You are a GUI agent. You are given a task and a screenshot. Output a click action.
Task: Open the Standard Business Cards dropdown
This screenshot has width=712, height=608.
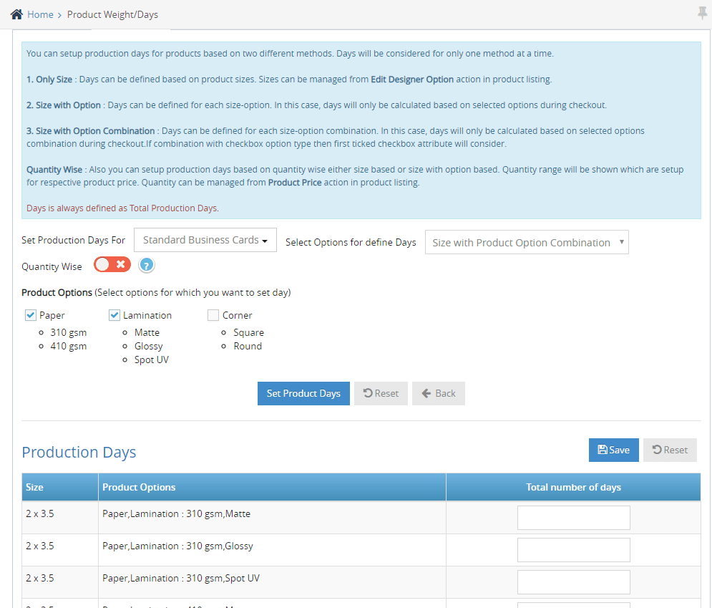pos(205,241)
